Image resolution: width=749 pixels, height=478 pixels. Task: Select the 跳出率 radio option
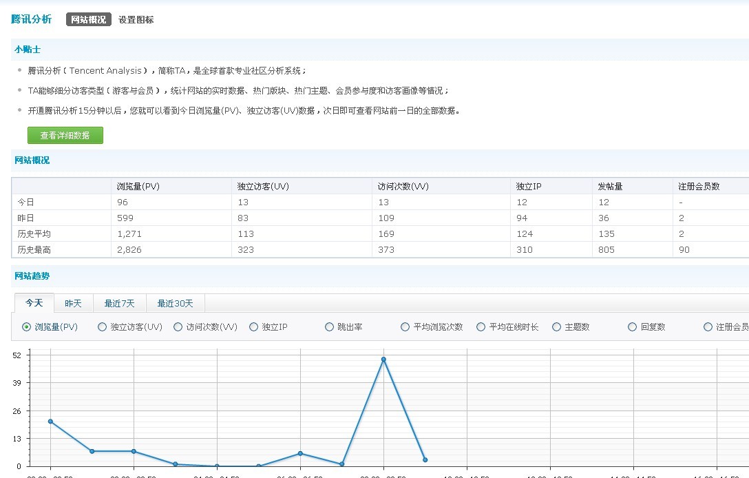coord(329,327)
